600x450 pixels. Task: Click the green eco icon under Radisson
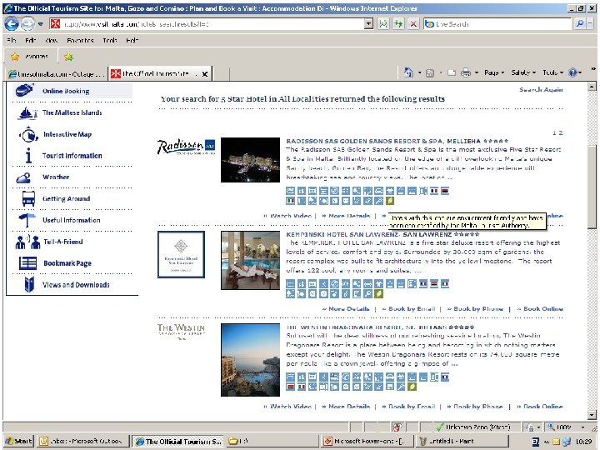389,201
